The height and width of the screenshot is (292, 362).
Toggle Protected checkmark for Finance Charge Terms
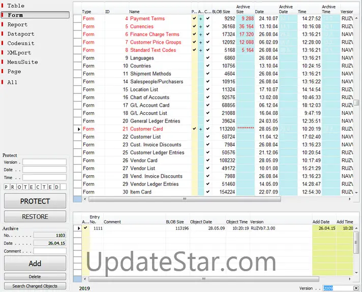pyautogui.click(x=194, y=34)
